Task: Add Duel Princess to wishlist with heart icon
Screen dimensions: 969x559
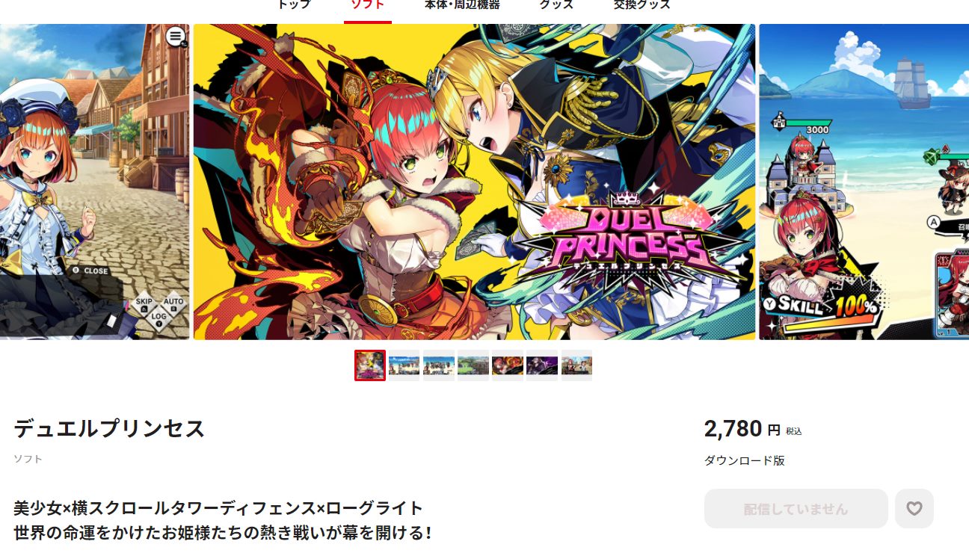Action: coord(914,509)
